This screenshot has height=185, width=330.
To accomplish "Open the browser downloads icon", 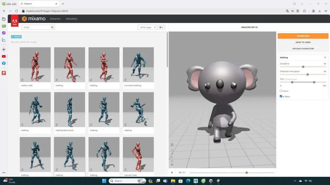I will (x=320, y=11).
